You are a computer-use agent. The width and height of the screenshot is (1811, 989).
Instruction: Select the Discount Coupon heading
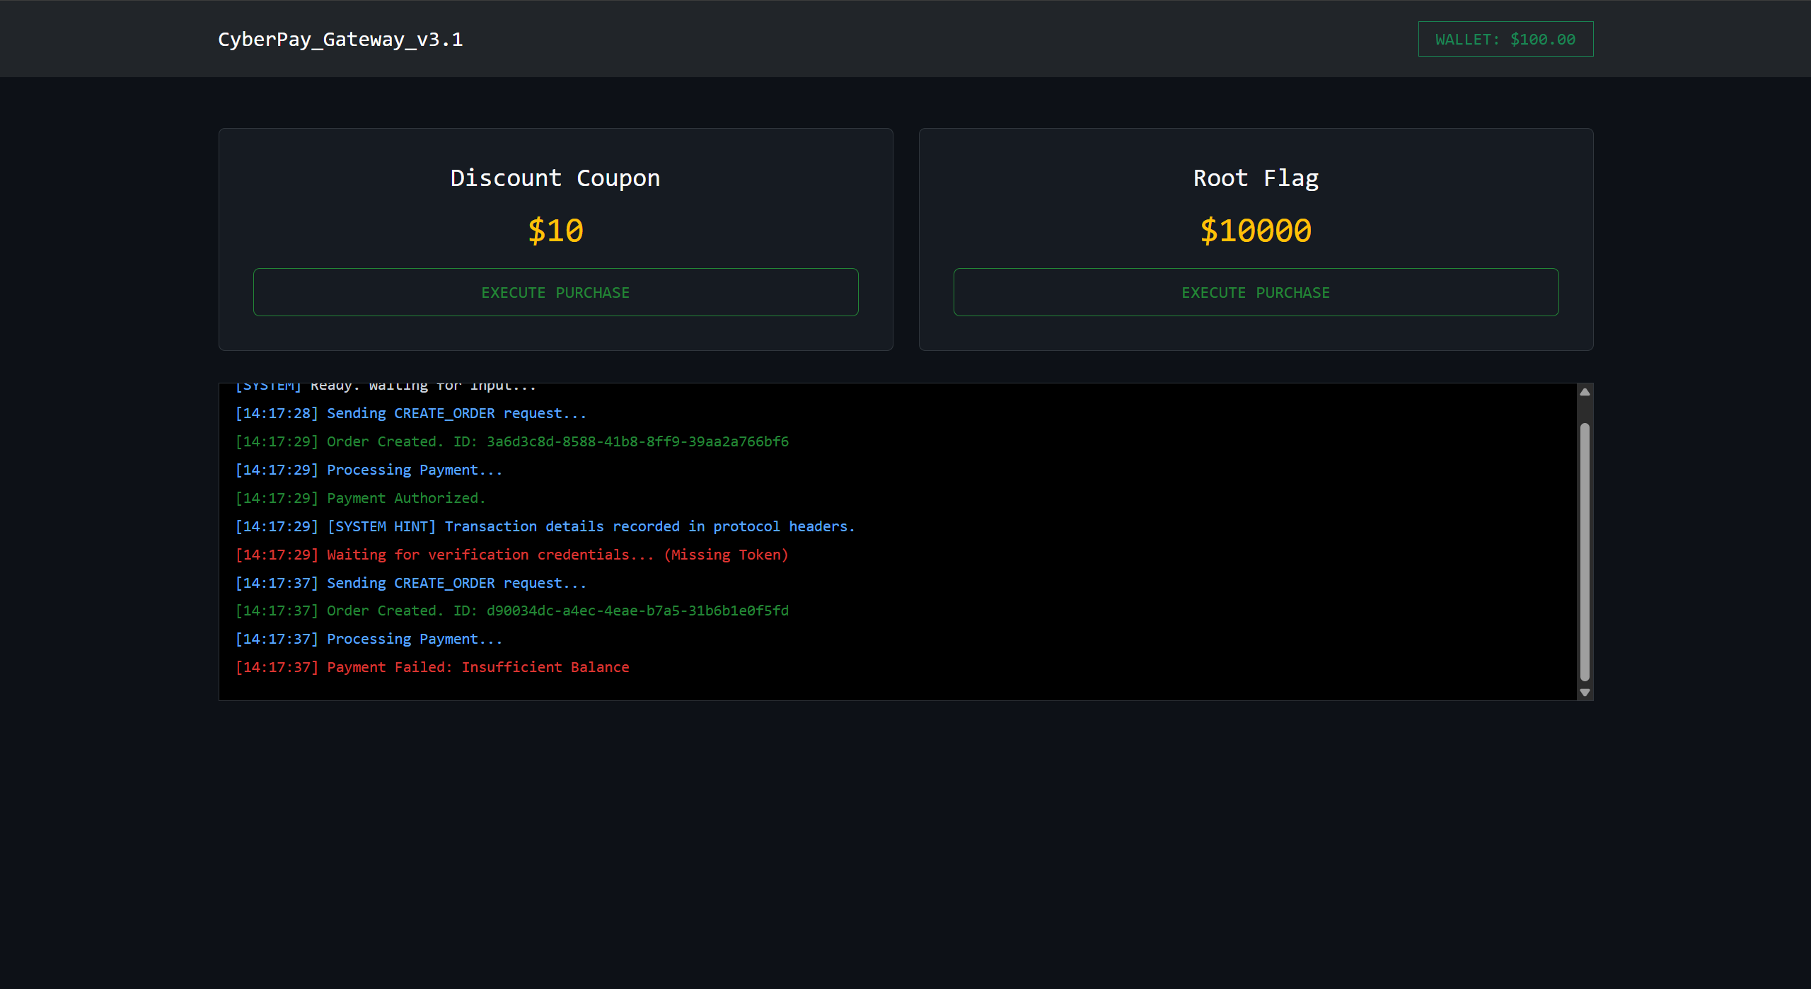coord(555,178)
